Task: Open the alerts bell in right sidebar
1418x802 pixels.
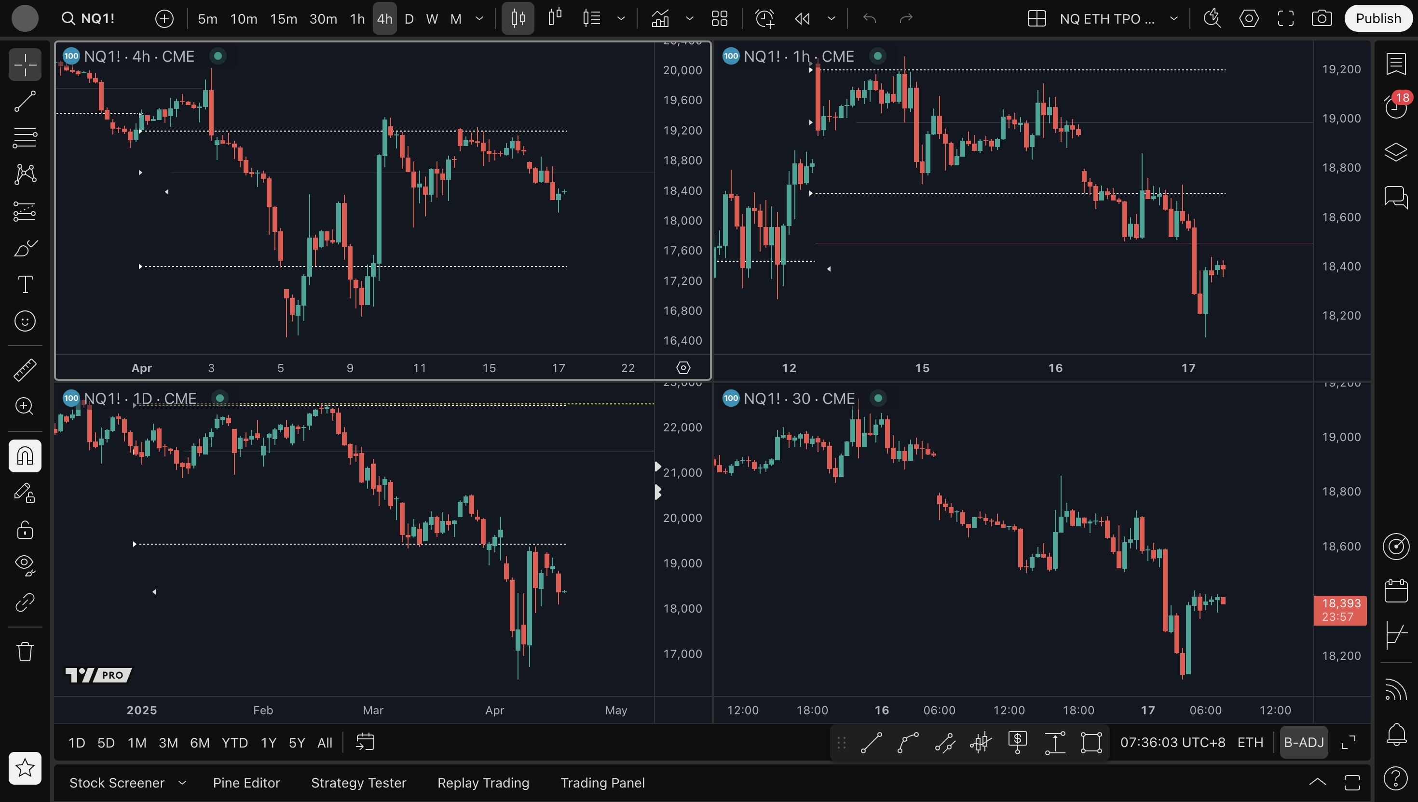Action: pos(1395,734)
